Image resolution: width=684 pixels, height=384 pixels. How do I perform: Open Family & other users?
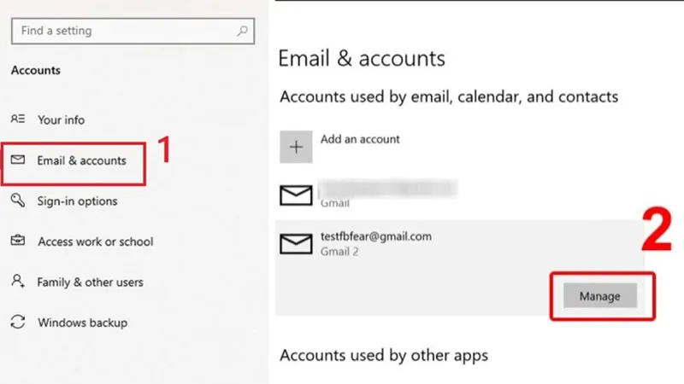coord(91,282)
